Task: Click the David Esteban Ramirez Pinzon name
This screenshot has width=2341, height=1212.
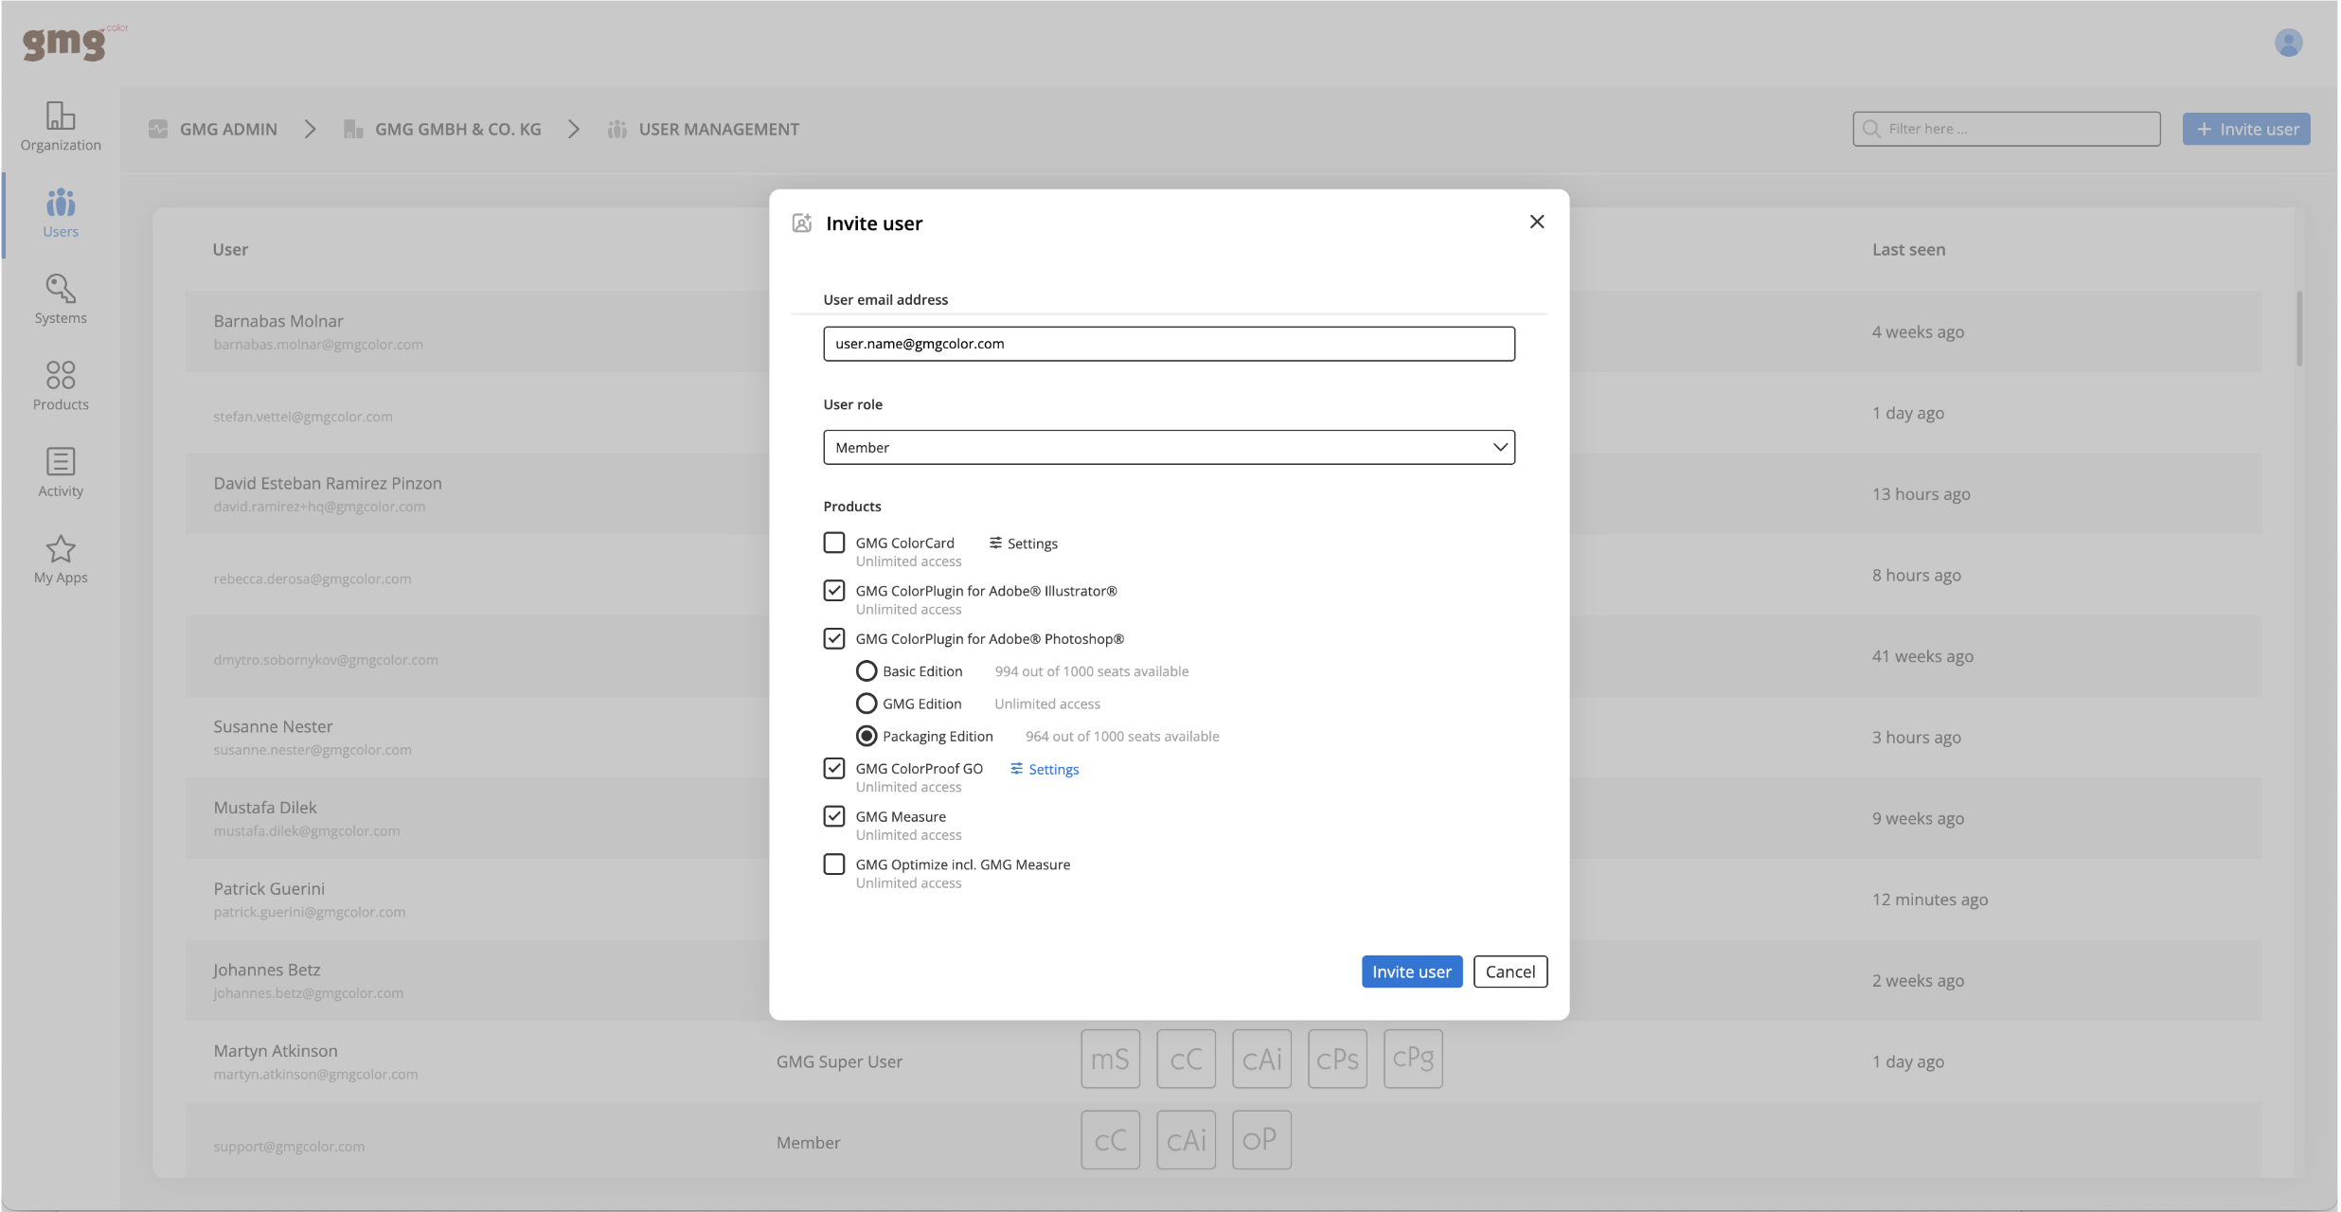Action: (328, 483)
